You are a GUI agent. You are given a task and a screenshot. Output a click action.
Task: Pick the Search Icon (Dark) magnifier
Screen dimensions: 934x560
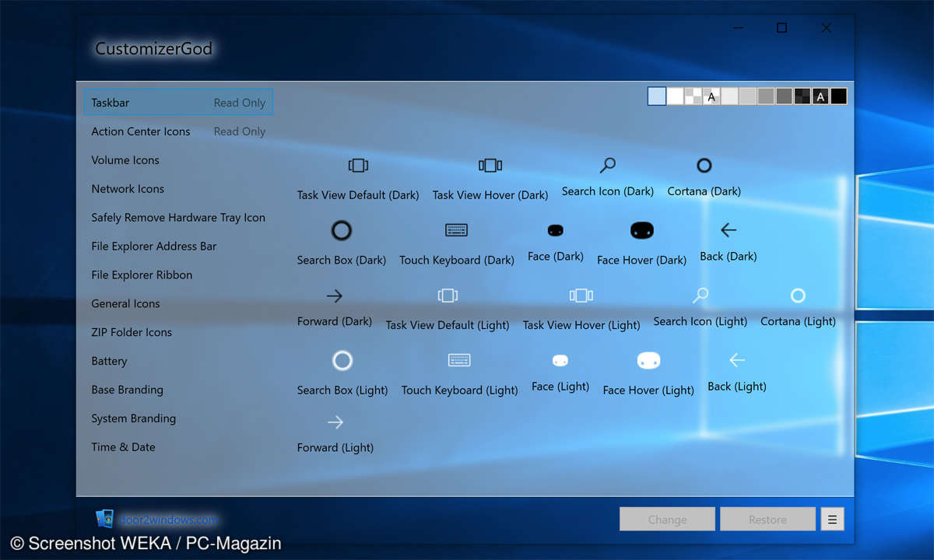click(x=608, y=165)
